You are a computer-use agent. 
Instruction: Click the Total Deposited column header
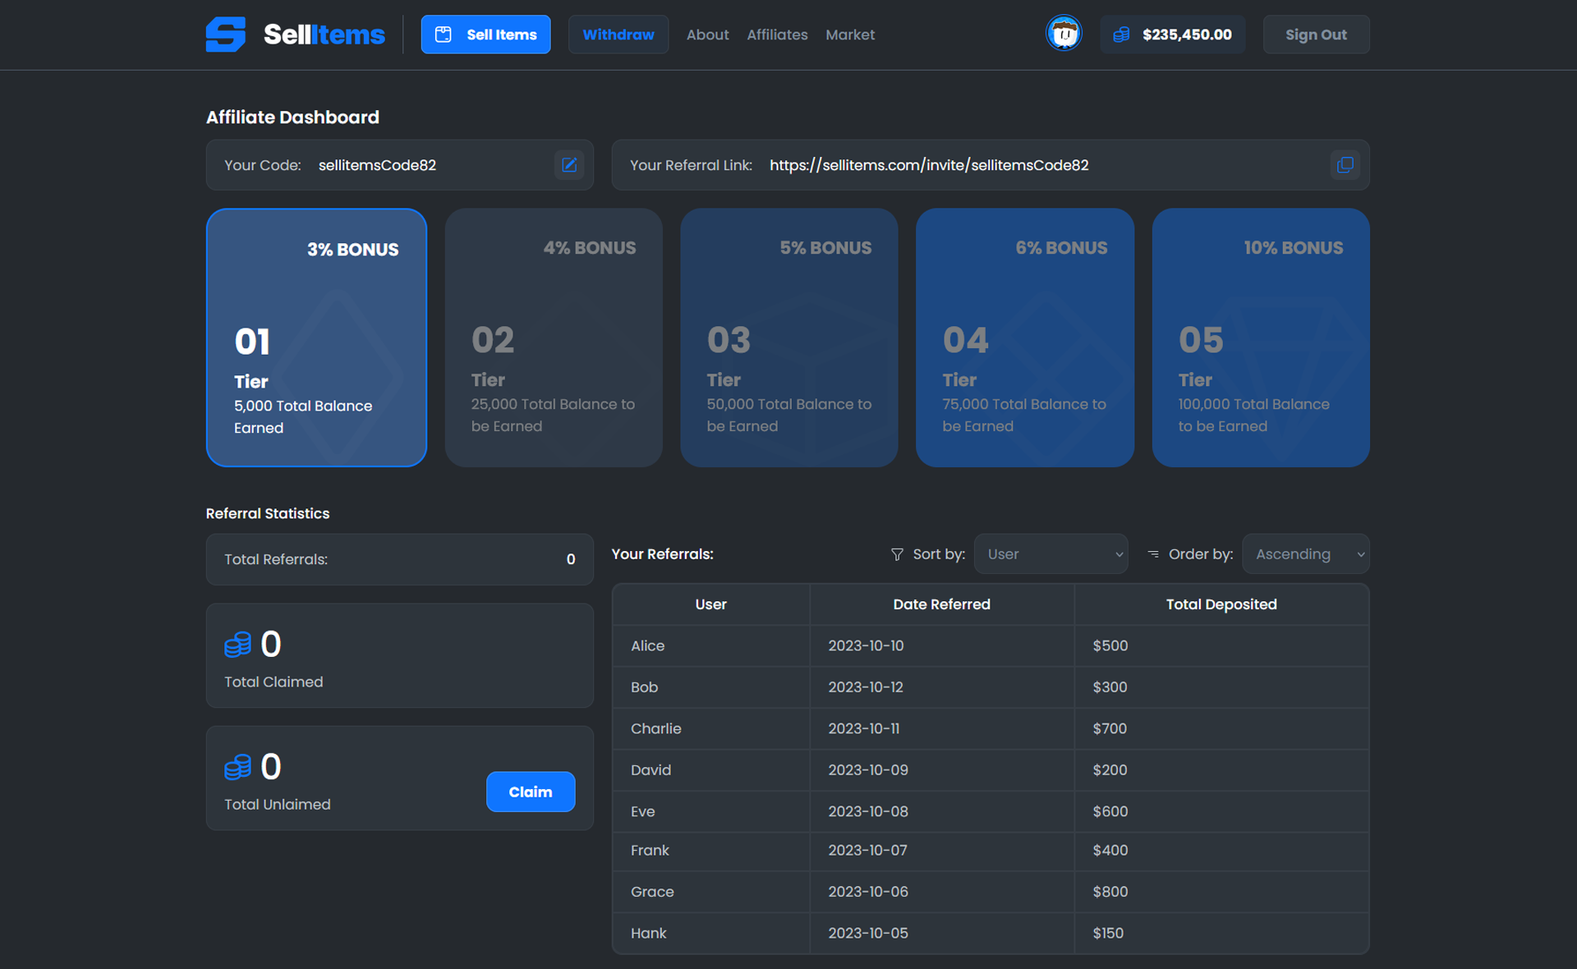click(1221, 604)
